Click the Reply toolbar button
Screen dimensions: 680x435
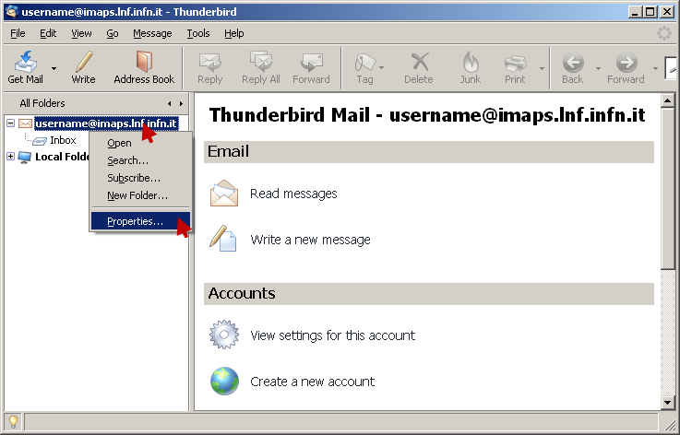tap(209, 67)
